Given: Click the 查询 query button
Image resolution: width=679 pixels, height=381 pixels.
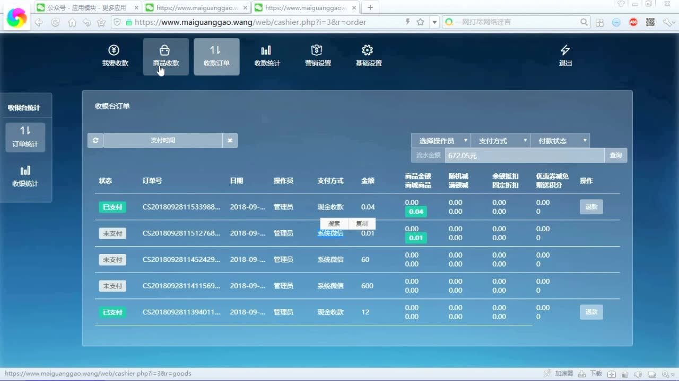Looking at the screenshot, I should 615,155.
